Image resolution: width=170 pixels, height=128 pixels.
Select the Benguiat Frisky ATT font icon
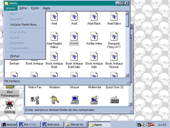point(114,36)
